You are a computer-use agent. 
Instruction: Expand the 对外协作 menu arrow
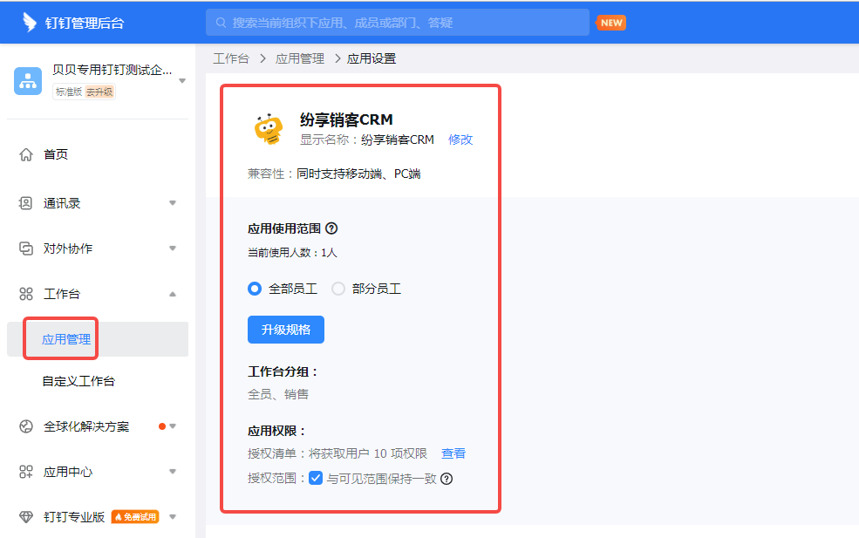[x=173, y=249]
